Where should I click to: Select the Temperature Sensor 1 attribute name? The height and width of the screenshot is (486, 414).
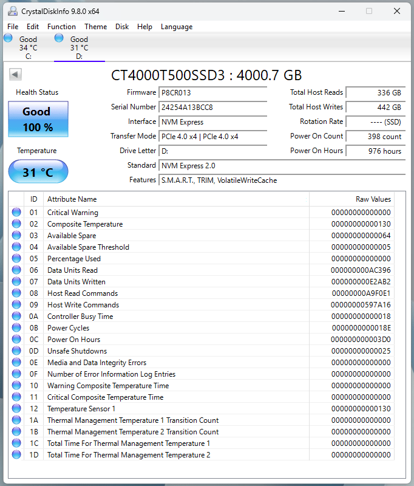point(81,409)
